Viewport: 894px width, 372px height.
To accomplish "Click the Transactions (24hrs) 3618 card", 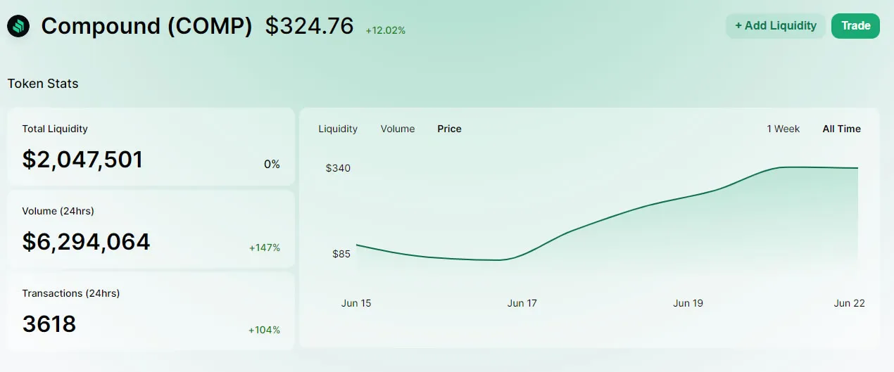I will tap(151, 311).
